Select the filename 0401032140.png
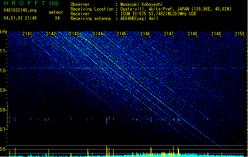The width and height of the screenshot is (248, 157). [x=20, y=10]
